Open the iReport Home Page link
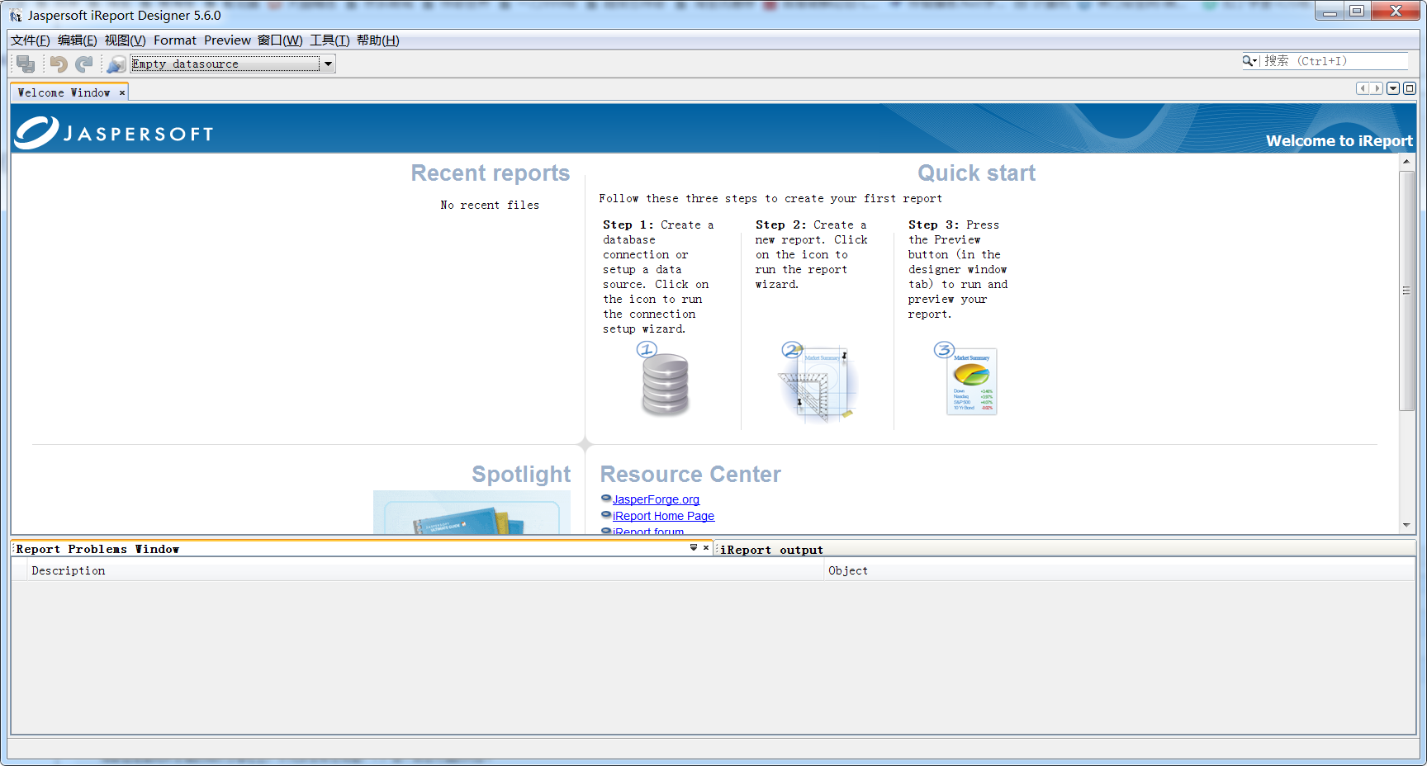Image resolution: width=1427 pixels, height=766 pixels. [663, 516]
